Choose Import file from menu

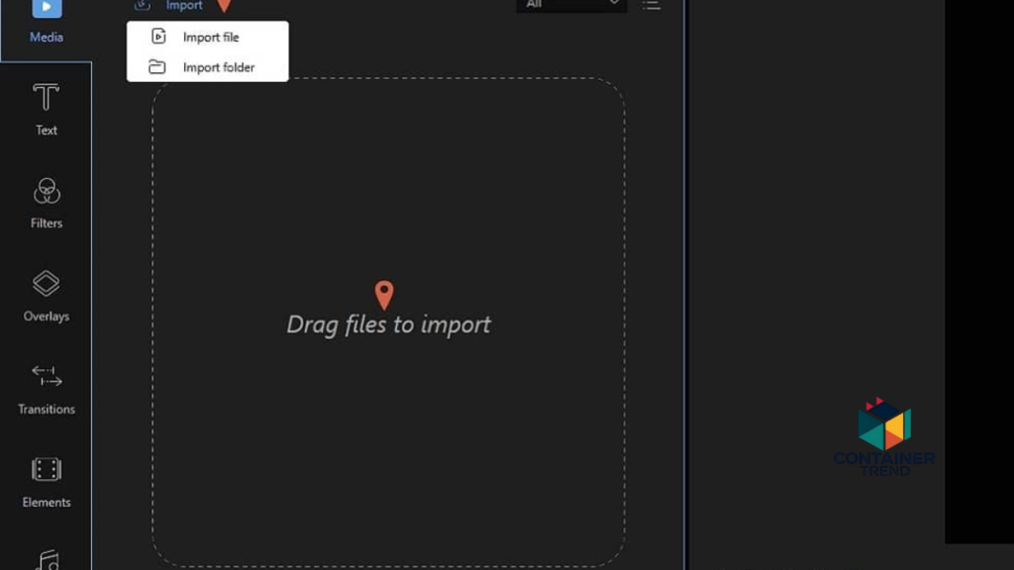(x=208, y=37)
